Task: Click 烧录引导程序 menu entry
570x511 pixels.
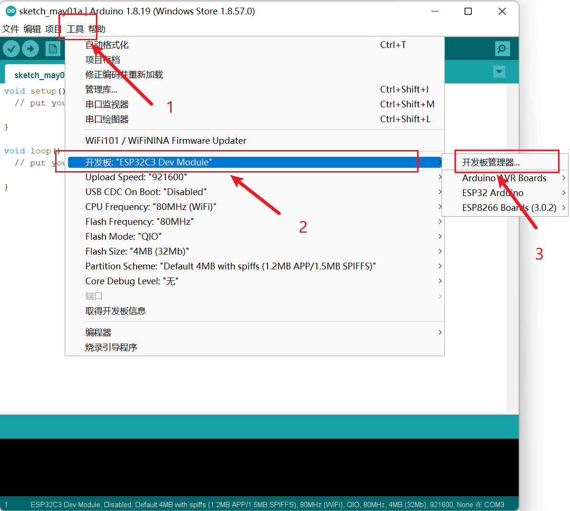Action: pyautogui.click(x=255, y=348)
